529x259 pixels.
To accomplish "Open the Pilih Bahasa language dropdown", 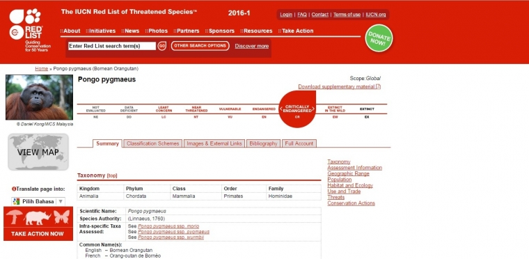I will point(38,202).
